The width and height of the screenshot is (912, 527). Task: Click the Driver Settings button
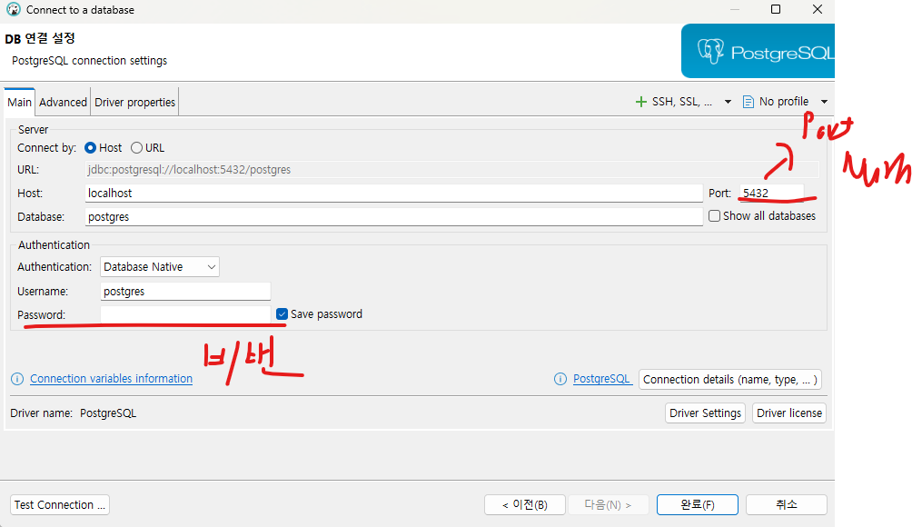click(705, 413)
